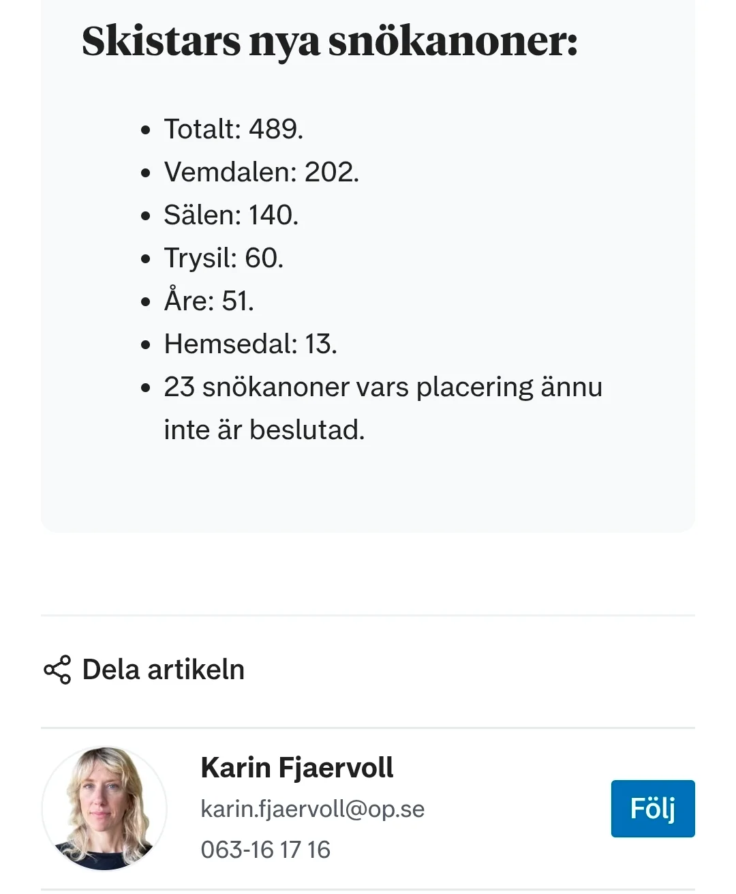The height and width of the screenshot is (894, 736).
Task: Follow the author with the Följ button
Action: (x=653, y=809)
